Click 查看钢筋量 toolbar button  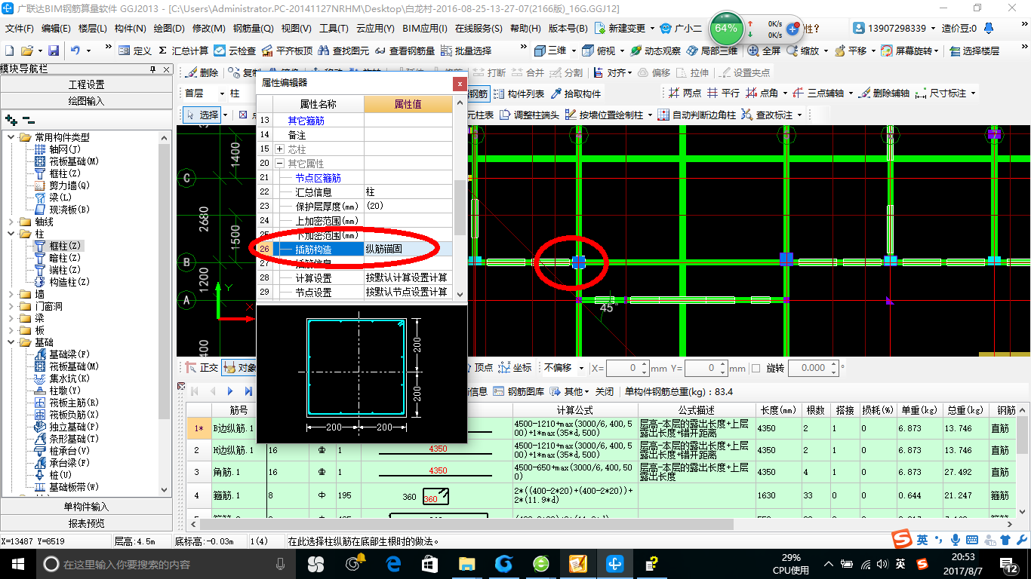click(405, 51)
